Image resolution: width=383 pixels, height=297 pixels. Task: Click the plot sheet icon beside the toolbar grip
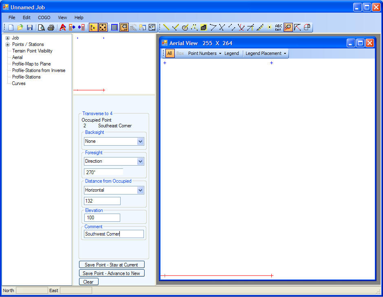click(152, 27)
